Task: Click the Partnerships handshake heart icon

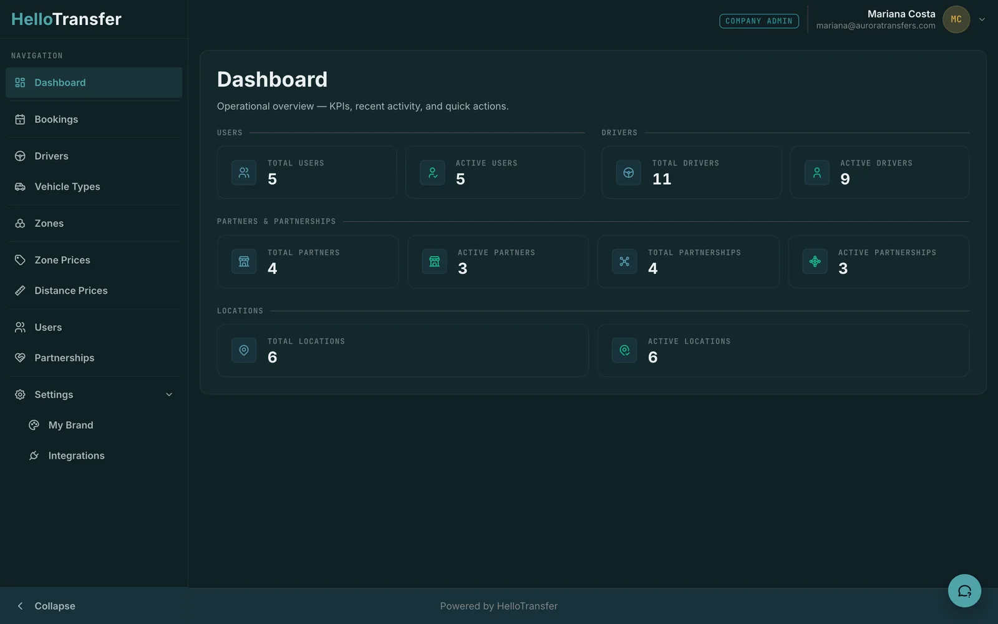Action: [x=20, y=358]
